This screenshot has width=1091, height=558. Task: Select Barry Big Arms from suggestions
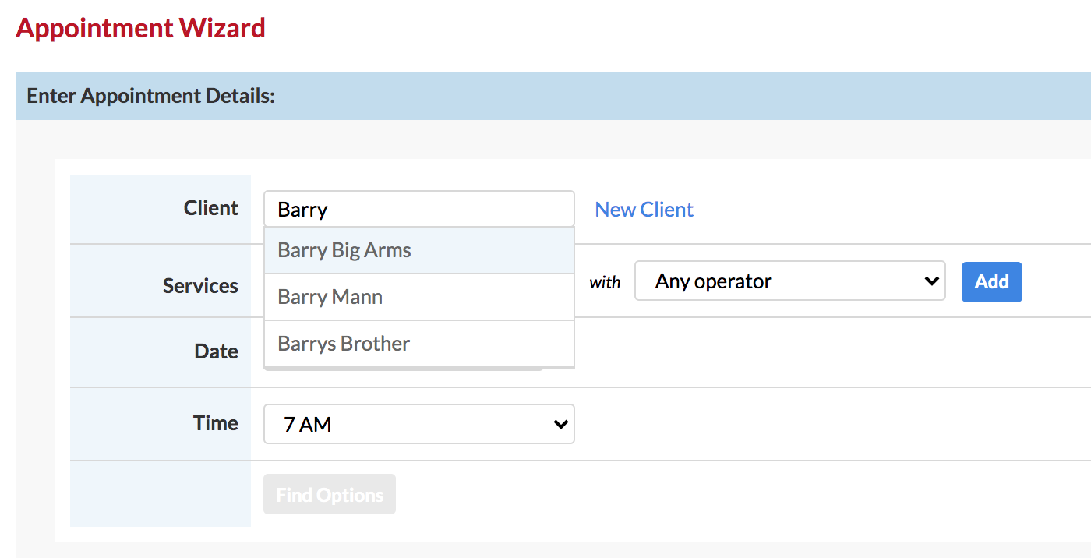419,250
